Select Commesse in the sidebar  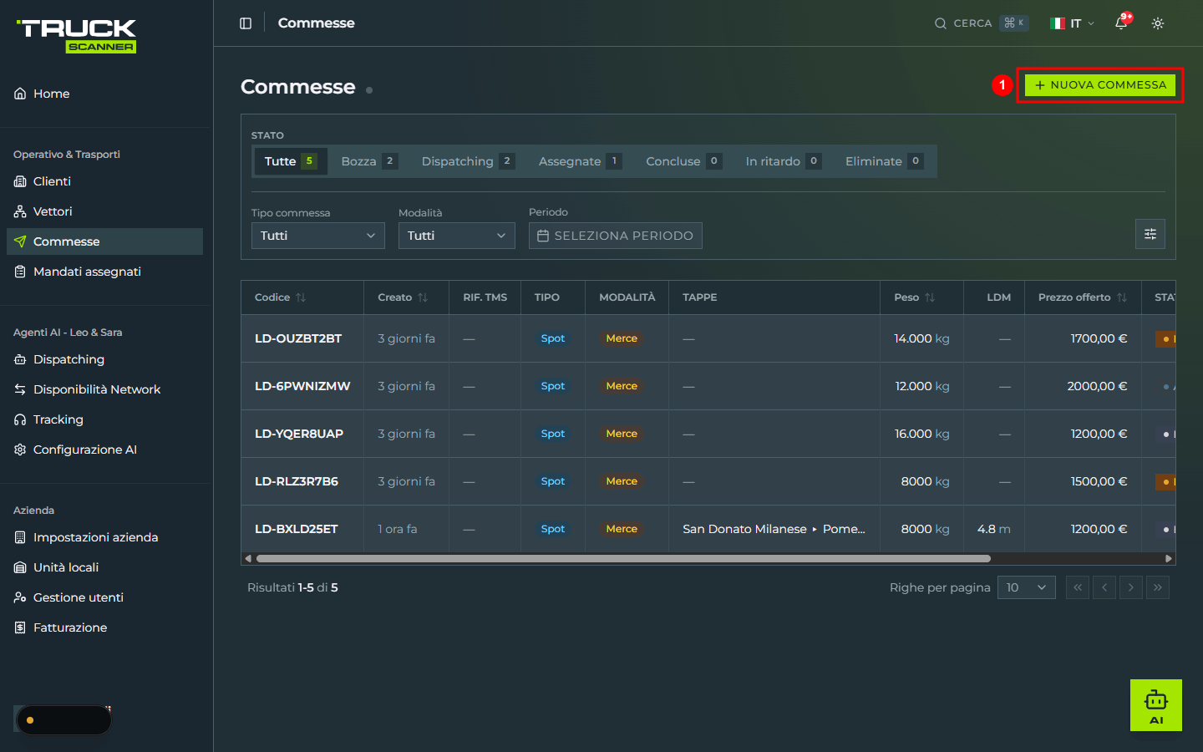click(105, 241)
